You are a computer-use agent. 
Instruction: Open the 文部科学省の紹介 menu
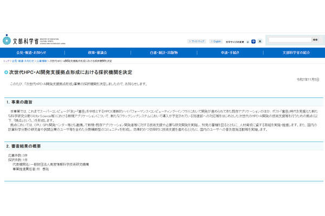pos(296,53)
